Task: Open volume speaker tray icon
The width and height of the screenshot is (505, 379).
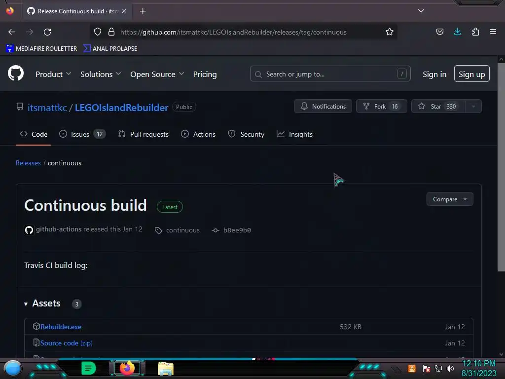Action: 450,368
